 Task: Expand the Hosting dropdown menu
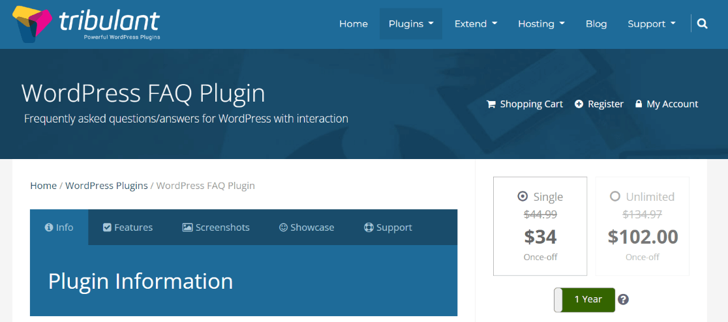point(541,23)
